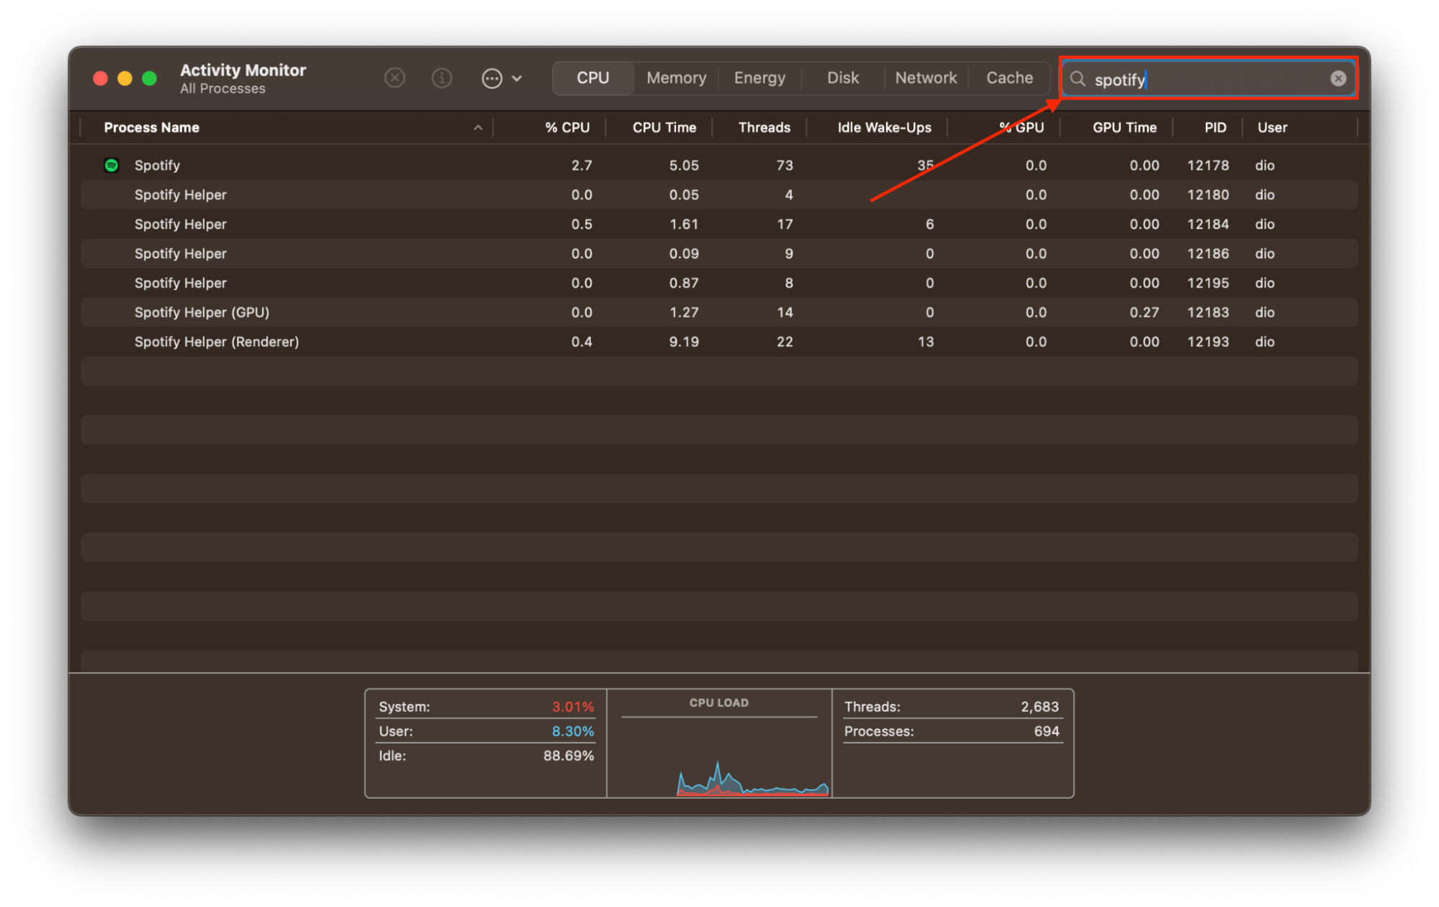Click the Threads 2,683 total
This screenshot has height=907, width=1439.
(952, 707)
